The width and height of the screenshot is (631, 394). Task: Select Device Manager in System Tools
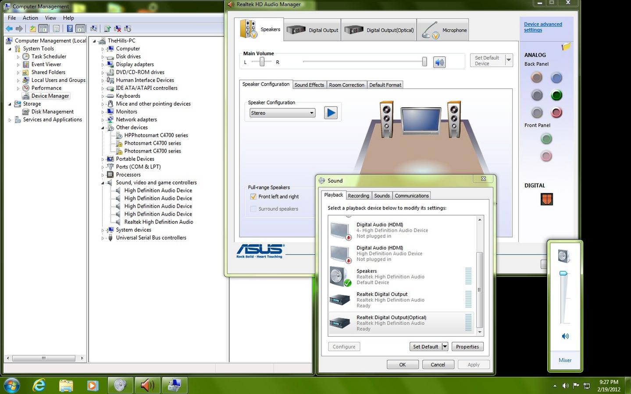click(x=50, y=96)
